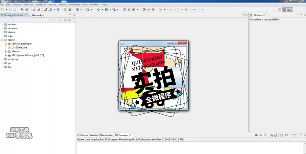Click Open Console icon

coord(294,135)
